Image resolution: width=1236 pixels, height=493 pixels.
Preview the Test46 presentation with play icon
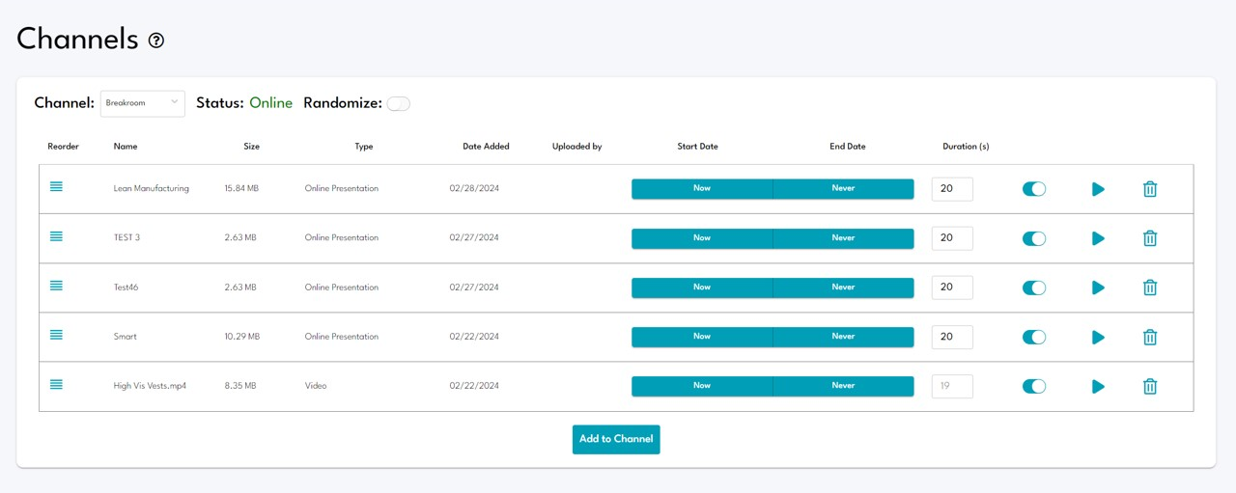(1098, 288)
